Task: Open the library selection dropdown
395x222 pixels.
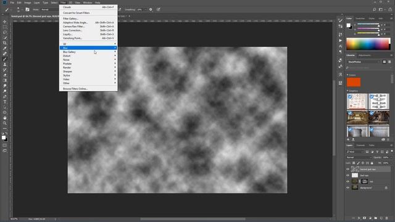Action: click(x=364, y=62)
